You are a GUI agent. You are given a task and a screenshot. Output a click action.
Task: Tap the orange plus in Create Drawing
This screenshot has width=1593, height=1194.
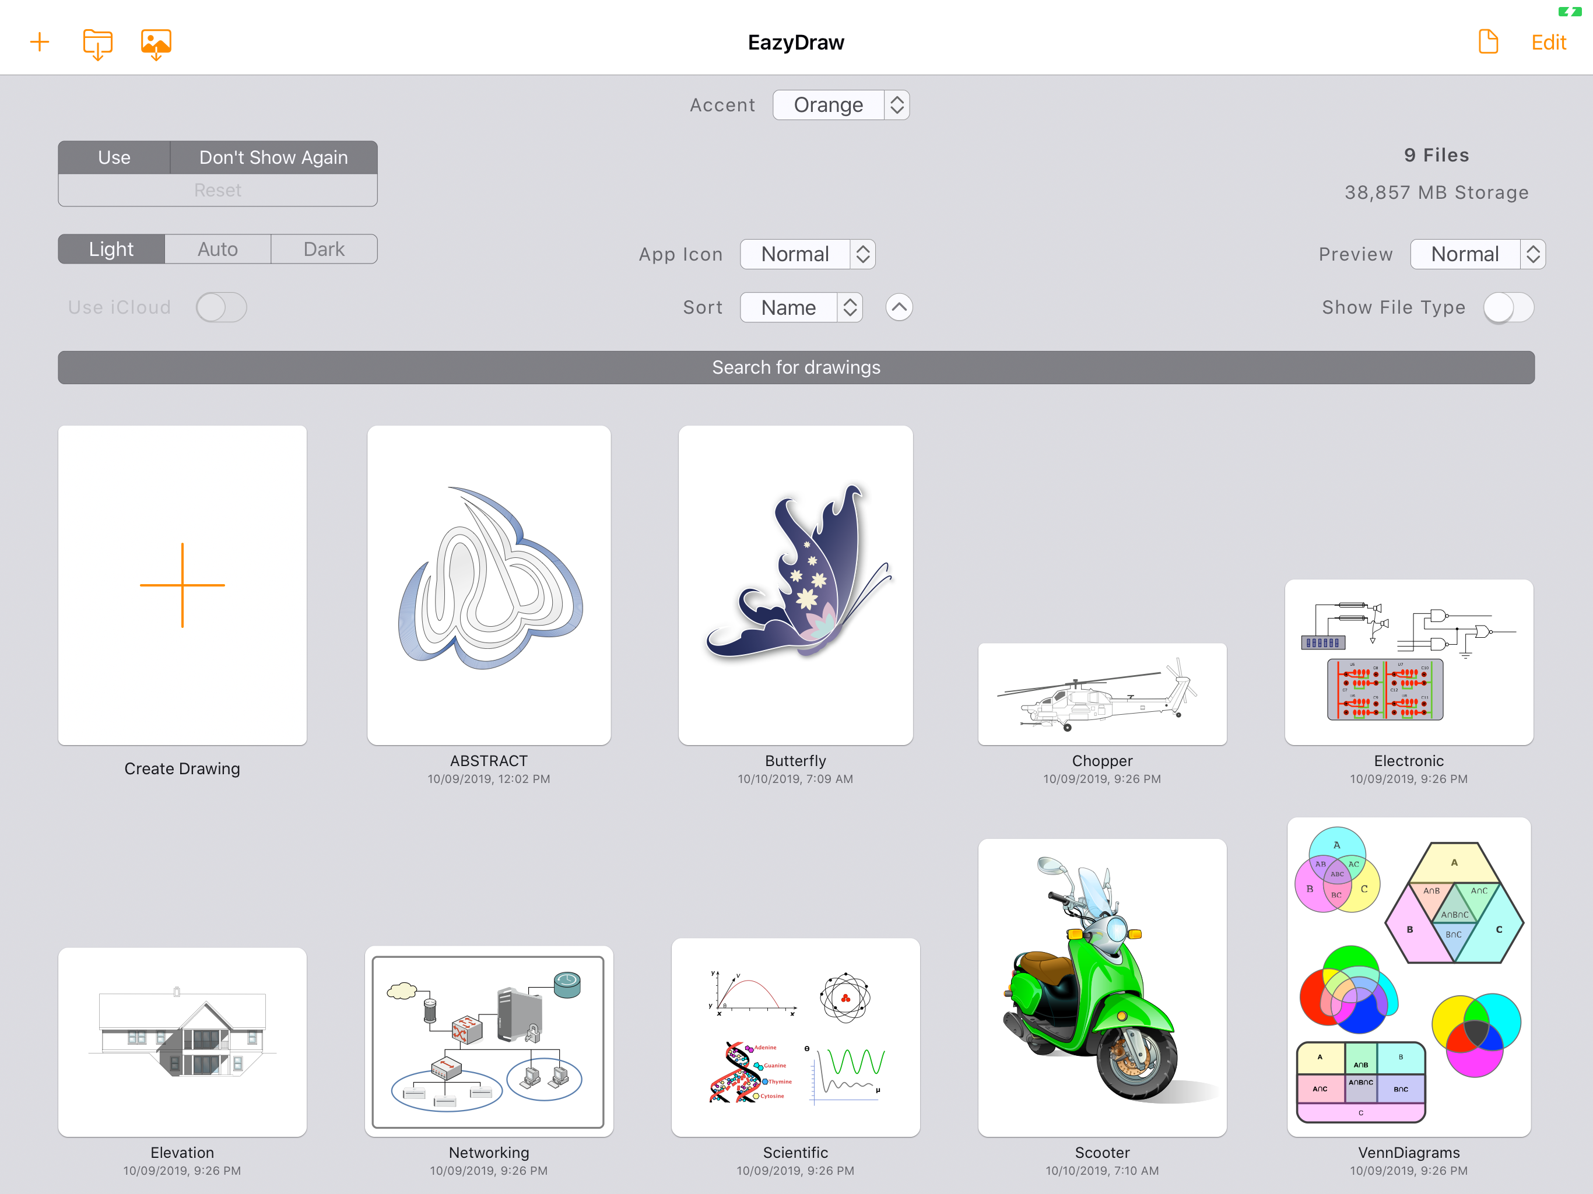(x=182, y=585)
